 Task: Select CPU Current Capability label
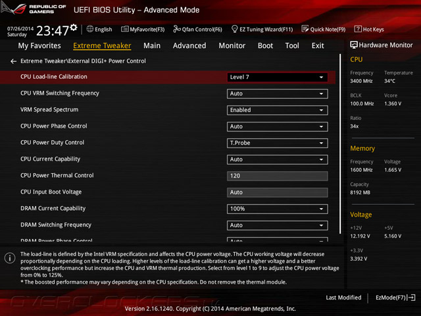(x=50, y=159)
